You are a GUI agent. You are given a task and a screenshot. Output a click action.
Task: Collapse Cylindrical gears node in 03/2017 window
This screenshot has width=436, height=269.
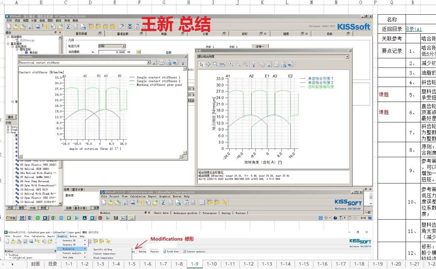click(10, 258)
